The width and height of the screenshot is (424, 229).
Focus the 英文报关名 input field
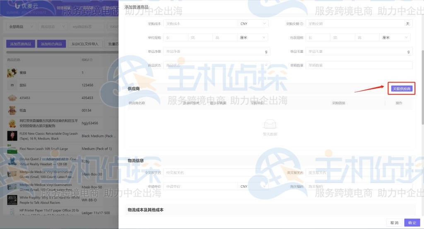359,172
